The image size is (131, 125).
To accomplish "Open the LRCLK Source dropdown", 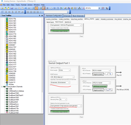I will point(101,83).
